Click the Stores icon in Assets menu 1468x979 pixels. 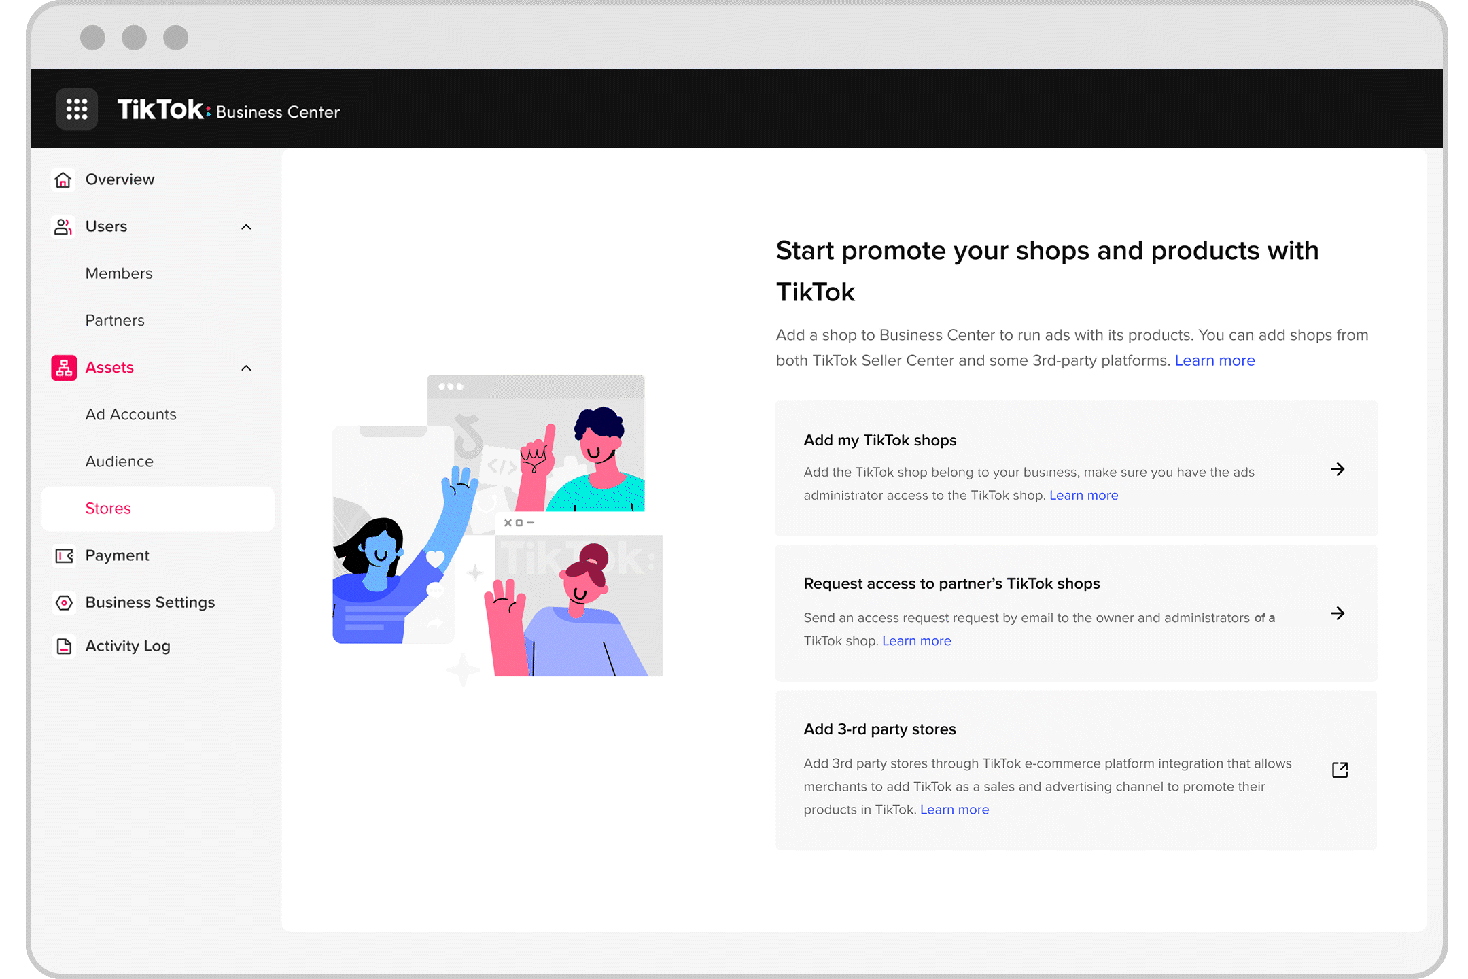click(108, 508)
